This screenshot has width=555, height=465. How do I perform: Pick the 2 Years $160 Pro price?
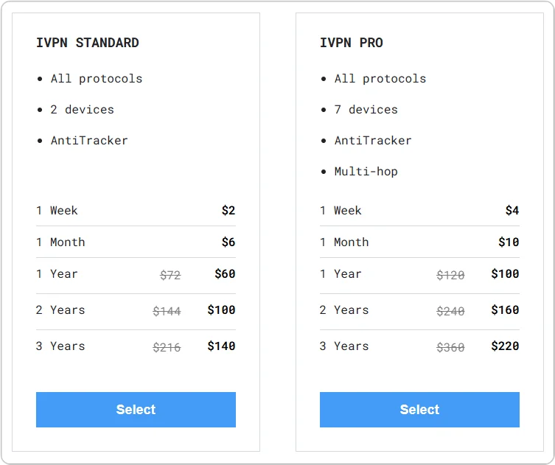point(505,310)
